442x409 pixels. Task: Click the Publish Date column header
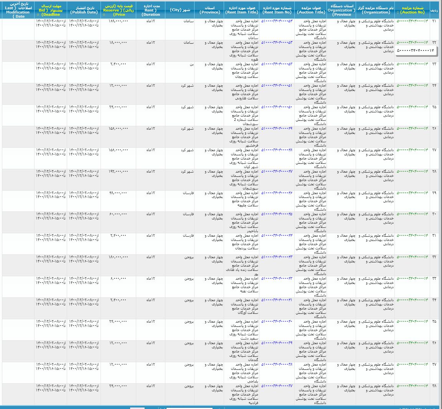(84, 10)
